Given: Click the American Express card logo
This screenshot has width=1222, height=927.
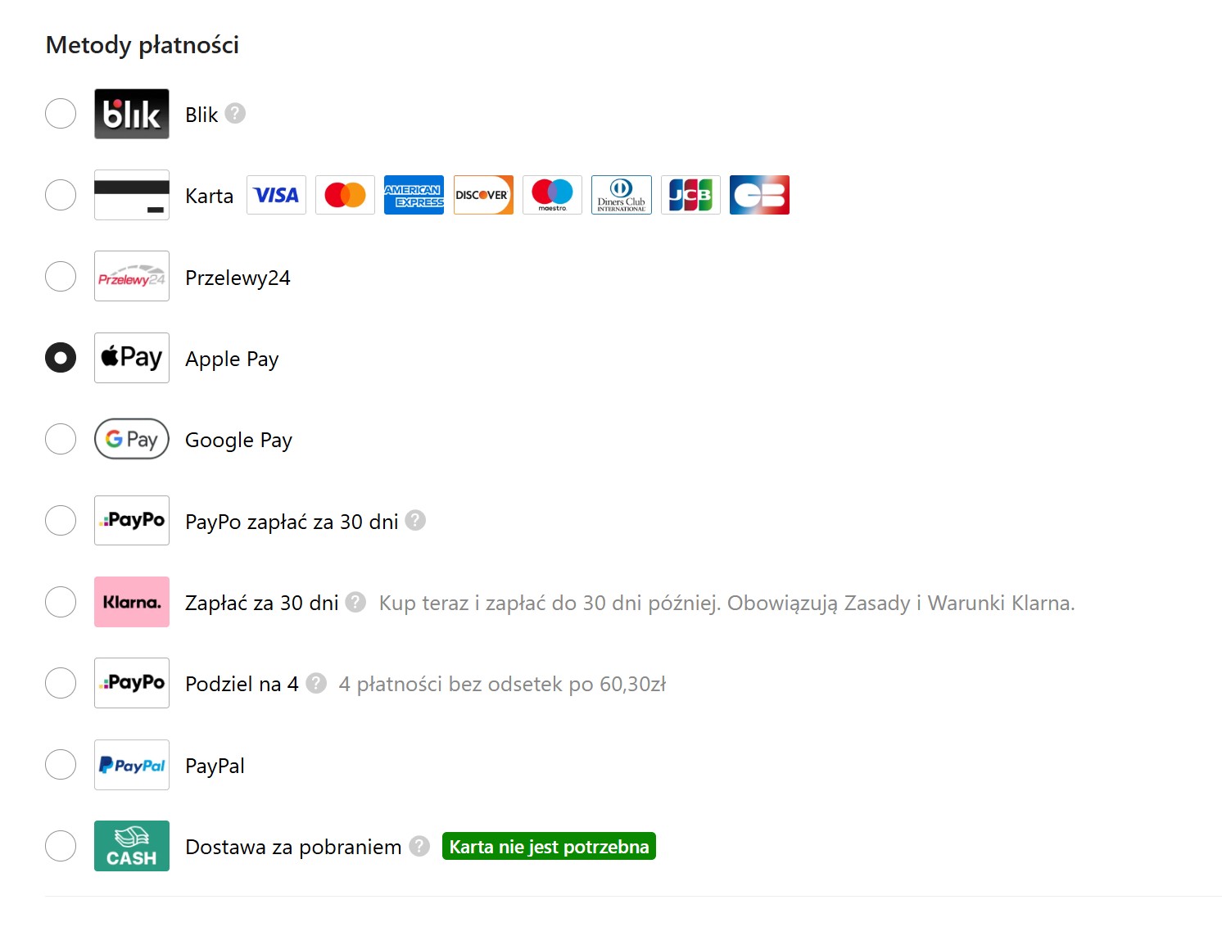Looking at the screenshot, I should coord(414,195).
